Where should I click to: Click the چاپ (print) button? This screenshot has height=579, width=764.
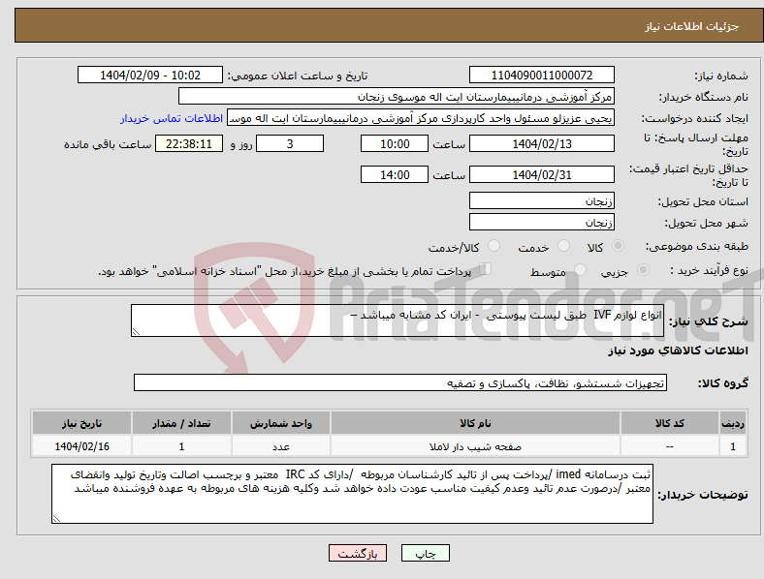click(x=425, y=553)
